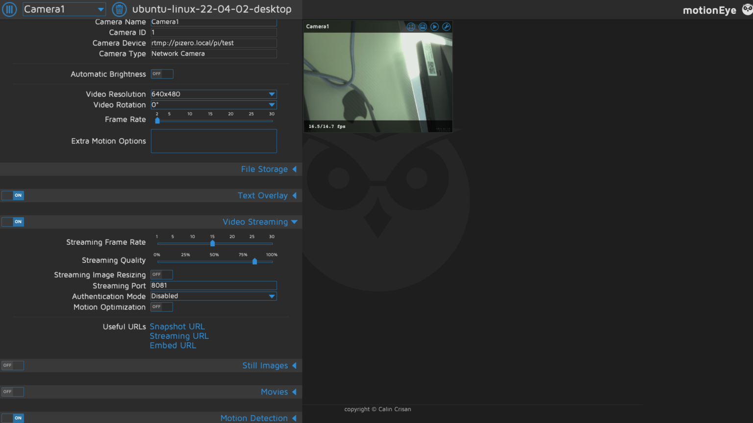Click the play icon on Camera1 preview
753x423 pixels.
tap(434, 26)
